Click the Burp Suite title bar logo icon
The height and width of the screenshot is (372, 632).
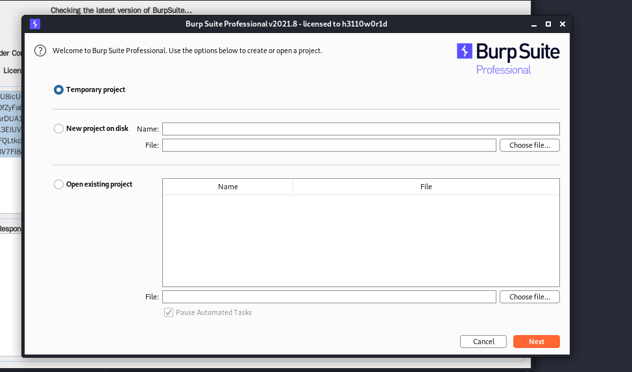tap(35, 24)
